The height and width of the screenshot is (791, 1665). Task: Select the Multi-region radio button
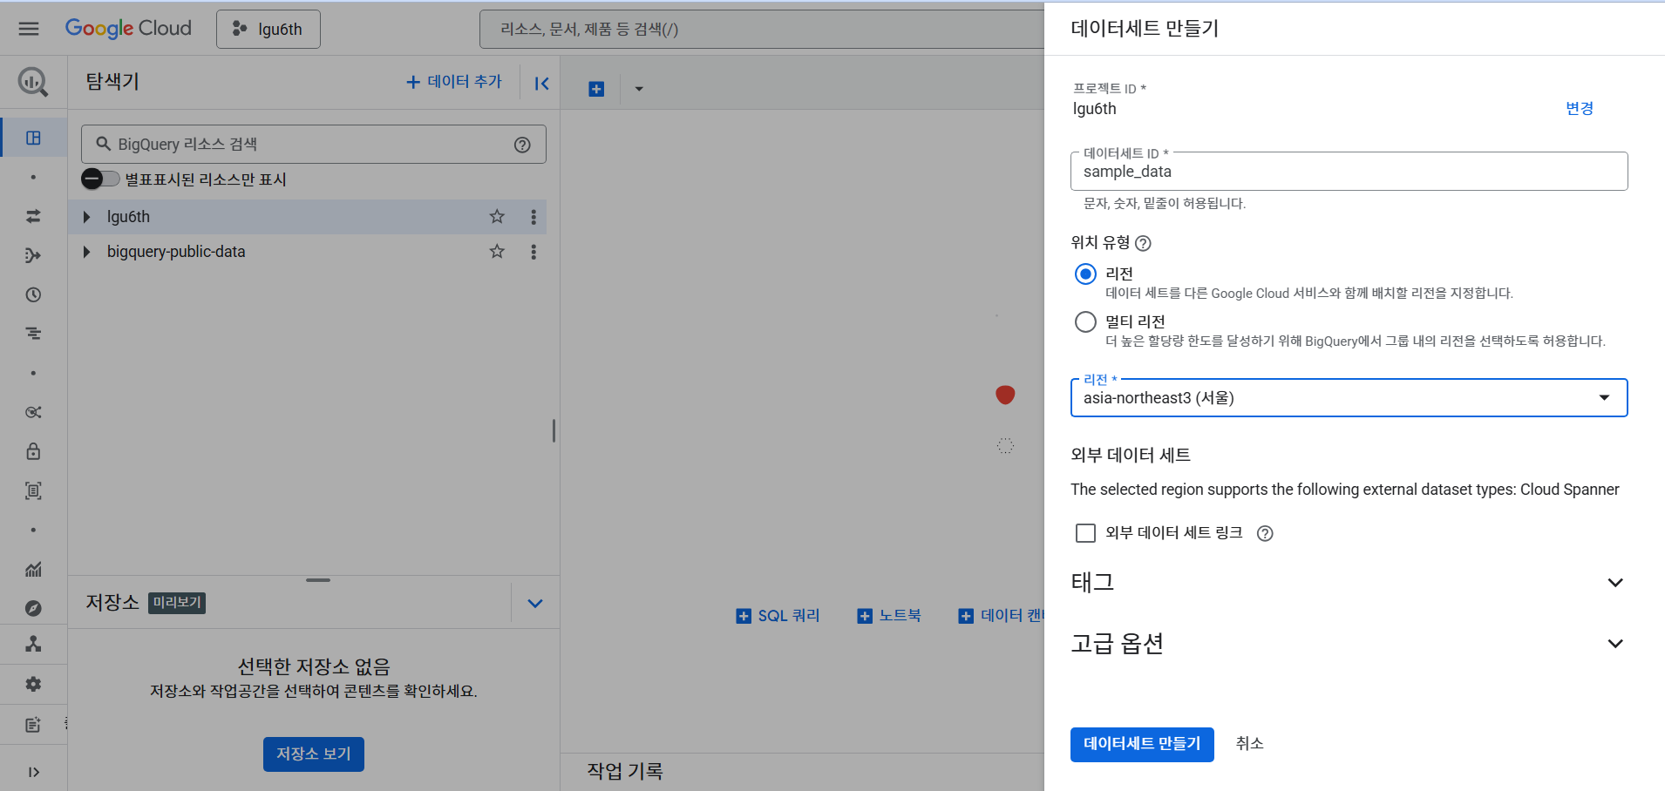(x=1085, y=322)
